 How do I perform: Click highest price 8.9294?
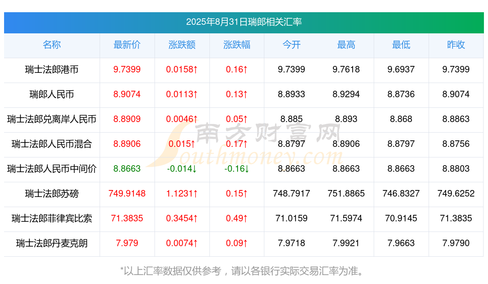(346, 94)
